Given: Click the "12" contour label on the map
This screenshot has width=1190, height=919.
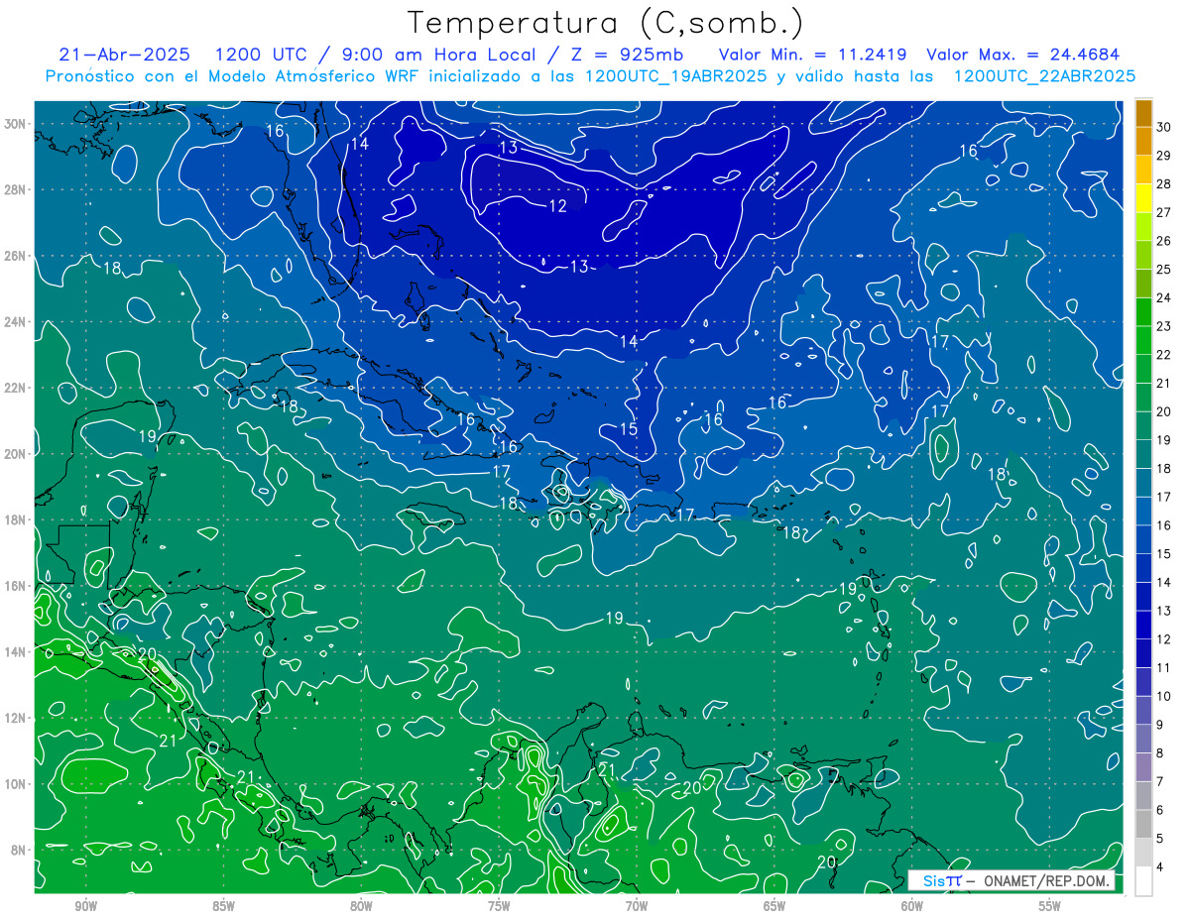Looking at the screenshot, I should click(x=558, y=206).
